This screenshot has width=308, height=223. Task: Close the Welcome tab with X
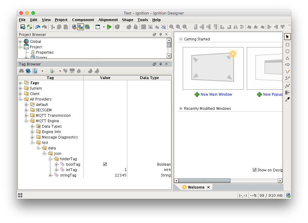pyautogui.click(x=208, y=187)
